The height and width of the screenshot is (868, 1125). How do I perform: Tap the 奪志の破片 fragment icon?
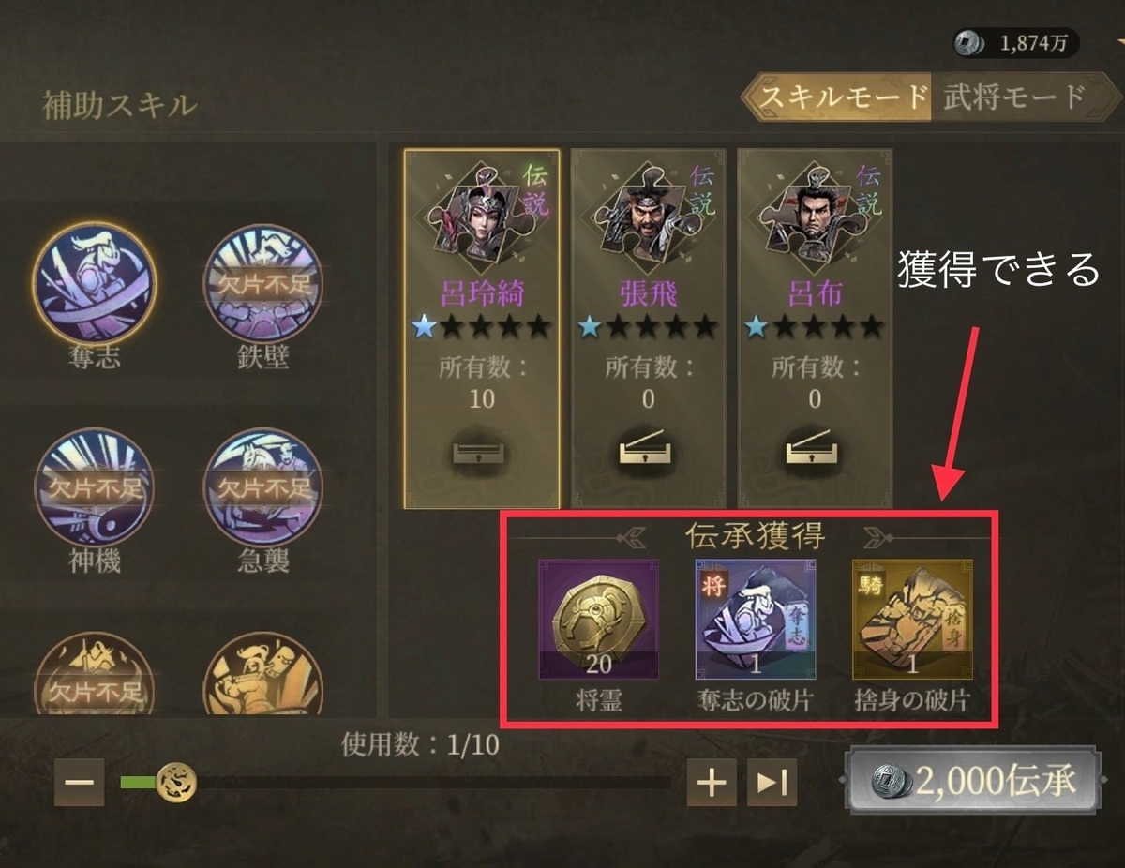(x=756, y=619)
